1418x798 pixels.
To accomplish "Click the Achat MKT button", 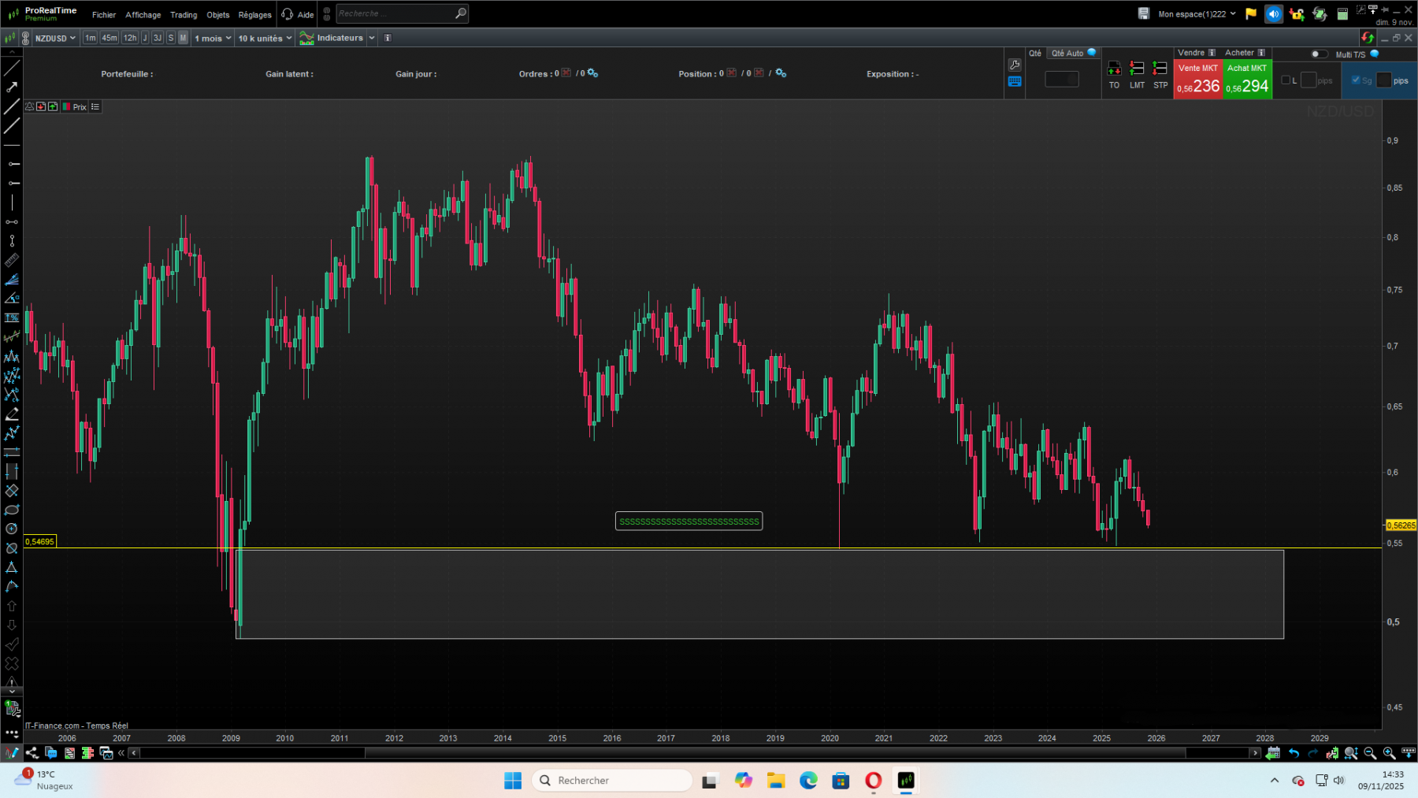I will (x=1247, y=79).
